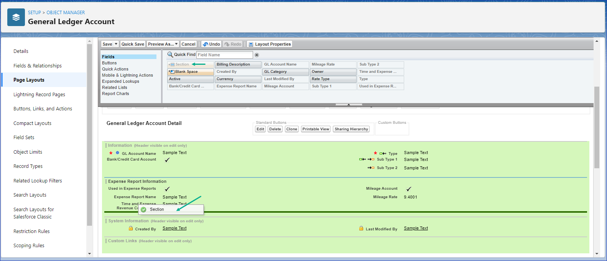
Task: Open the Save dropdown arrow
Action: point(116,44)
